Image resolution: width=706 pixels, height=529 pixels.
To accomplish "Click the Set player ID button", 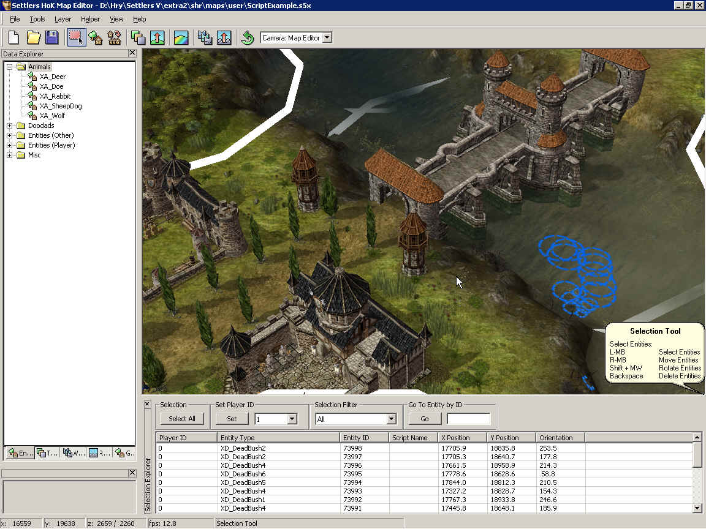I will click(232, 419).
